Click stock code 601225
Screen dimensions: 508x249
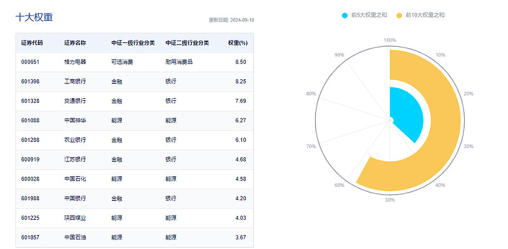[x=30, y=218]
